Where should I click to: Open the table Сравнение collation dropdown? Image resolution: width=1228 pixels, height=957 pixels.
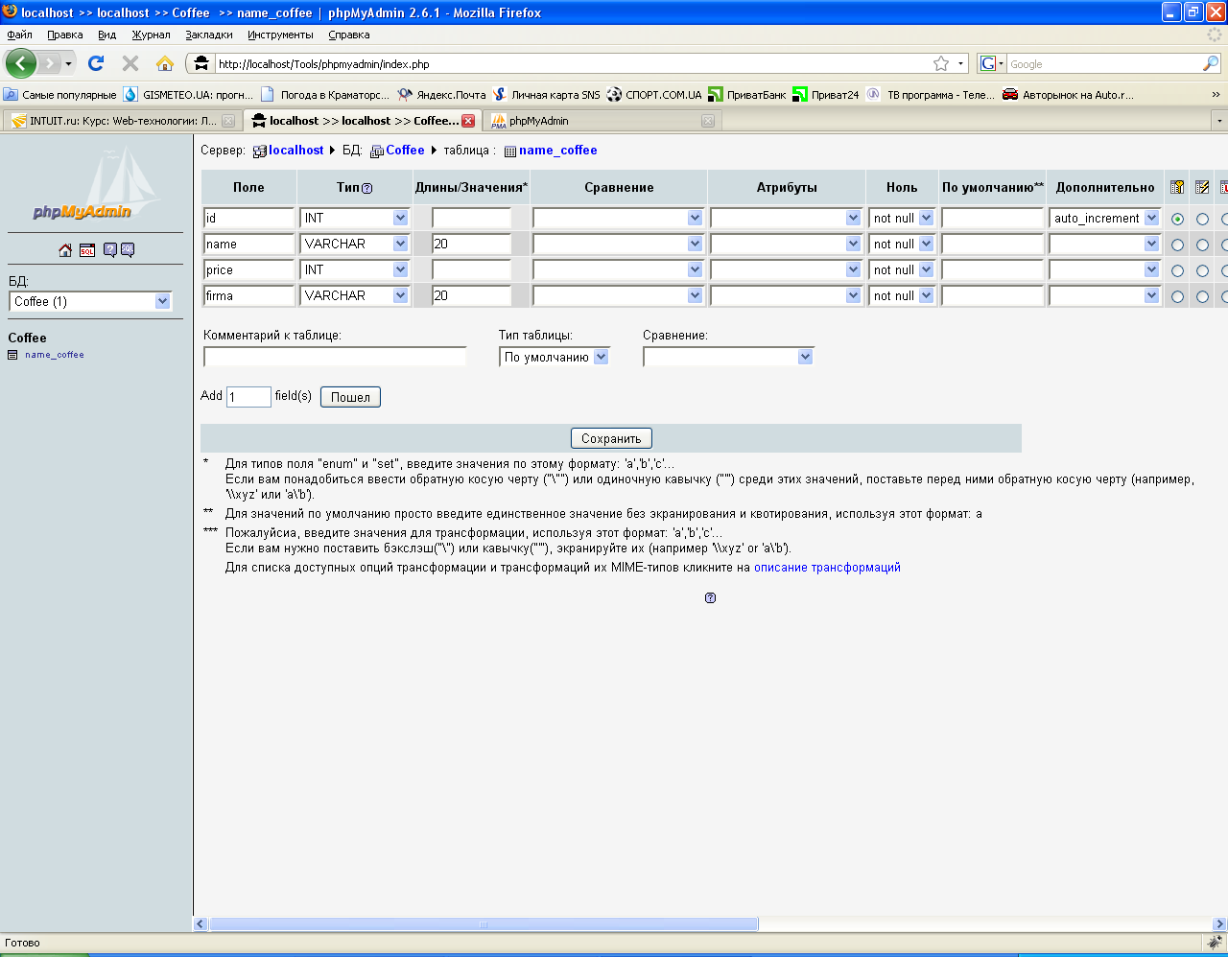pyautogui.click(x=729, y=357)
